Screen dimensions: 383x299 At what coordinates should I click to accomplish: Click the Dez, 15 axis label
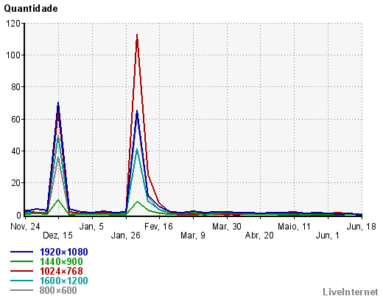57,236
